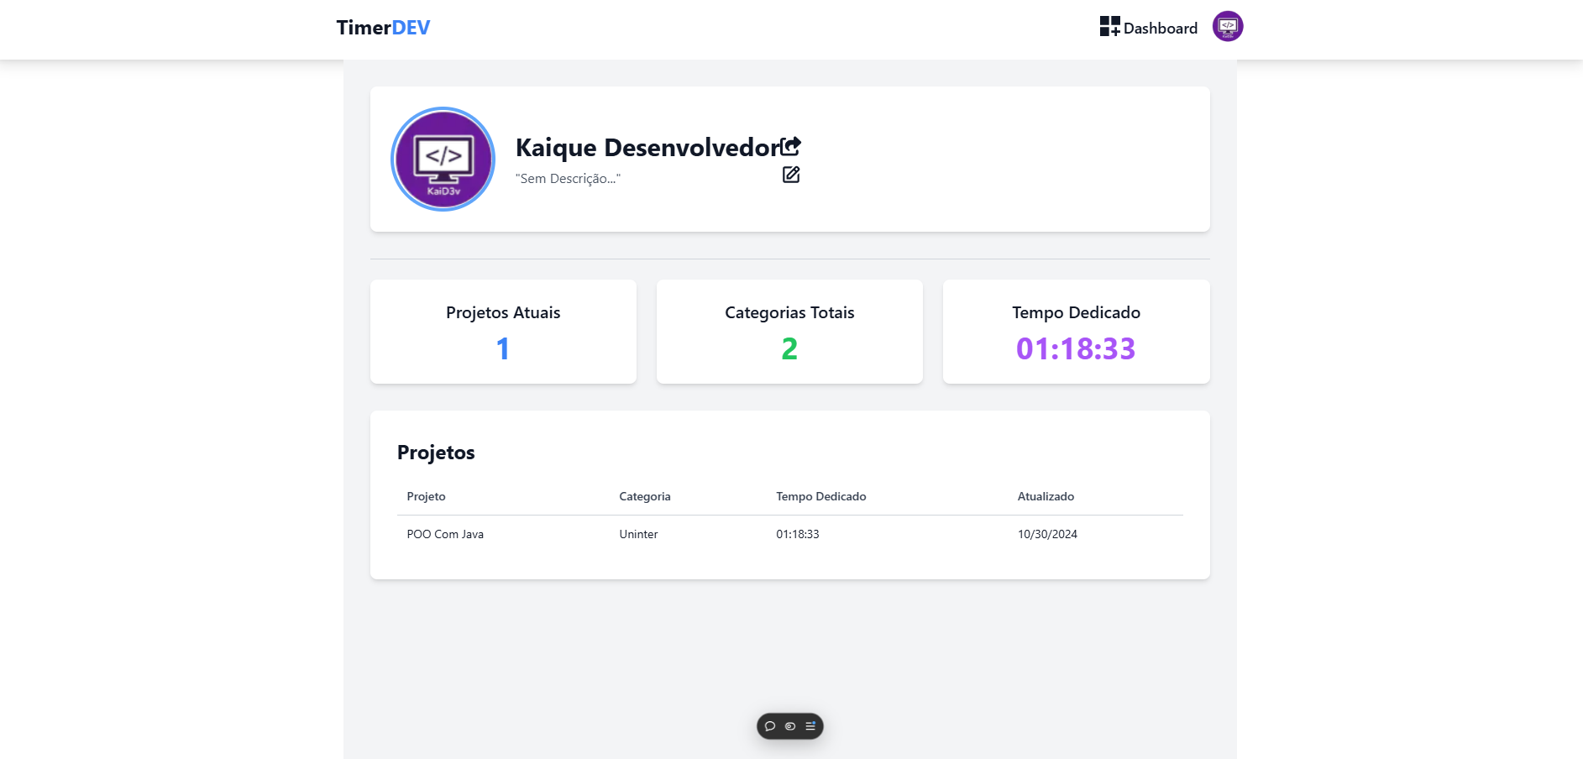
Task: Select the Categorias Totais card
Action: pyautogui.click(x=789, y=332)
